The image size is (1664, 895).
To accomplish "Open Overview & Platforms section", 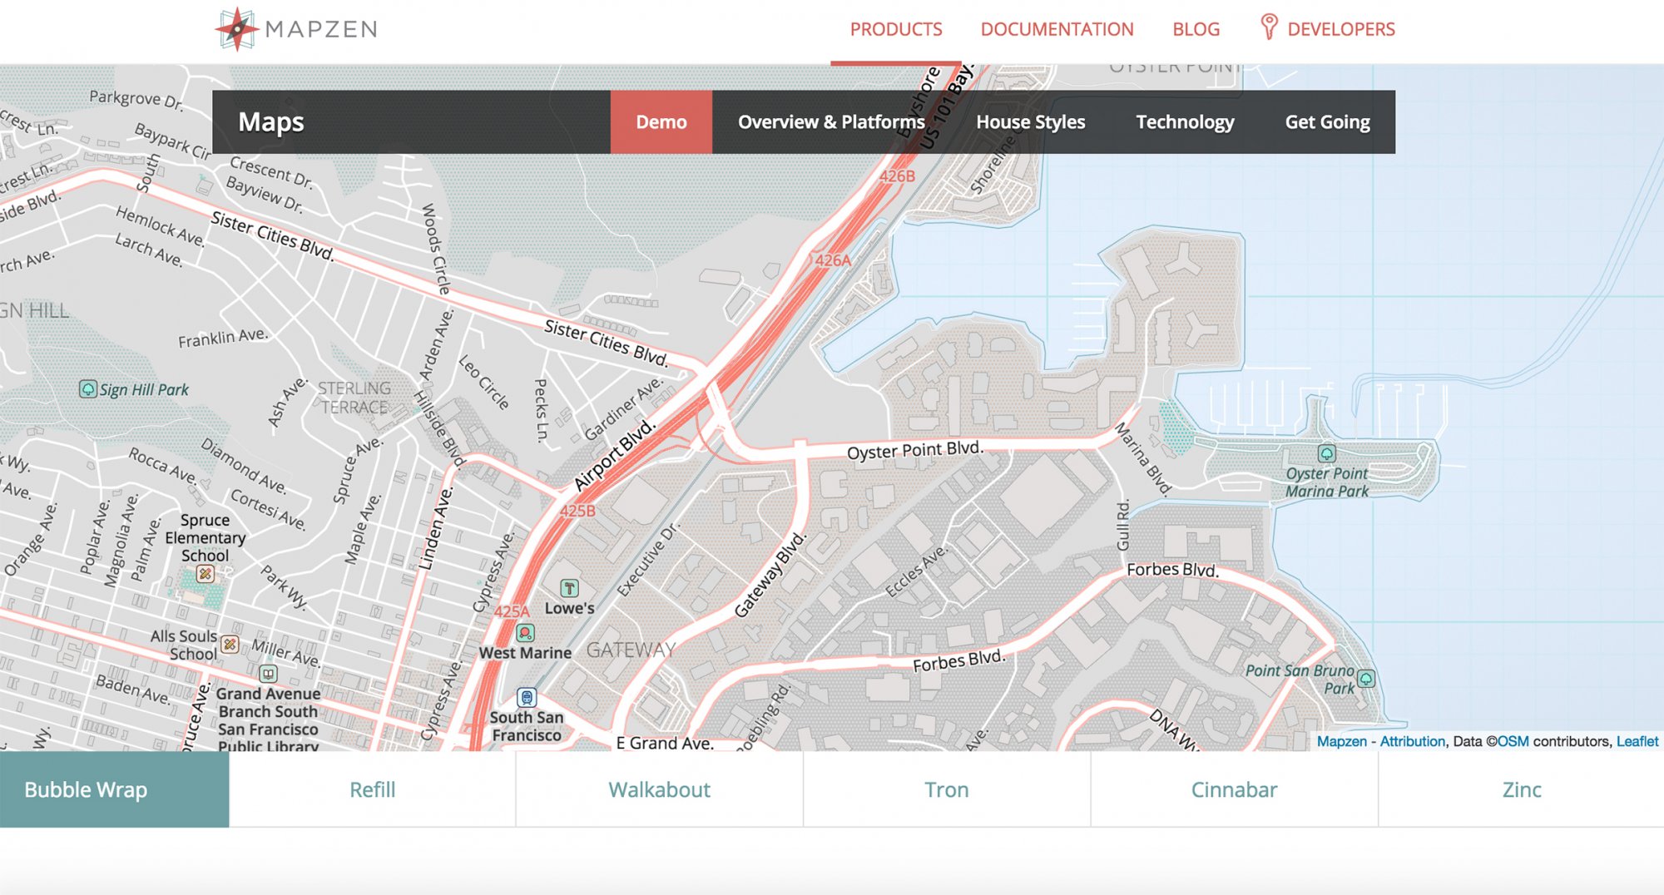I will coord(831,121).
